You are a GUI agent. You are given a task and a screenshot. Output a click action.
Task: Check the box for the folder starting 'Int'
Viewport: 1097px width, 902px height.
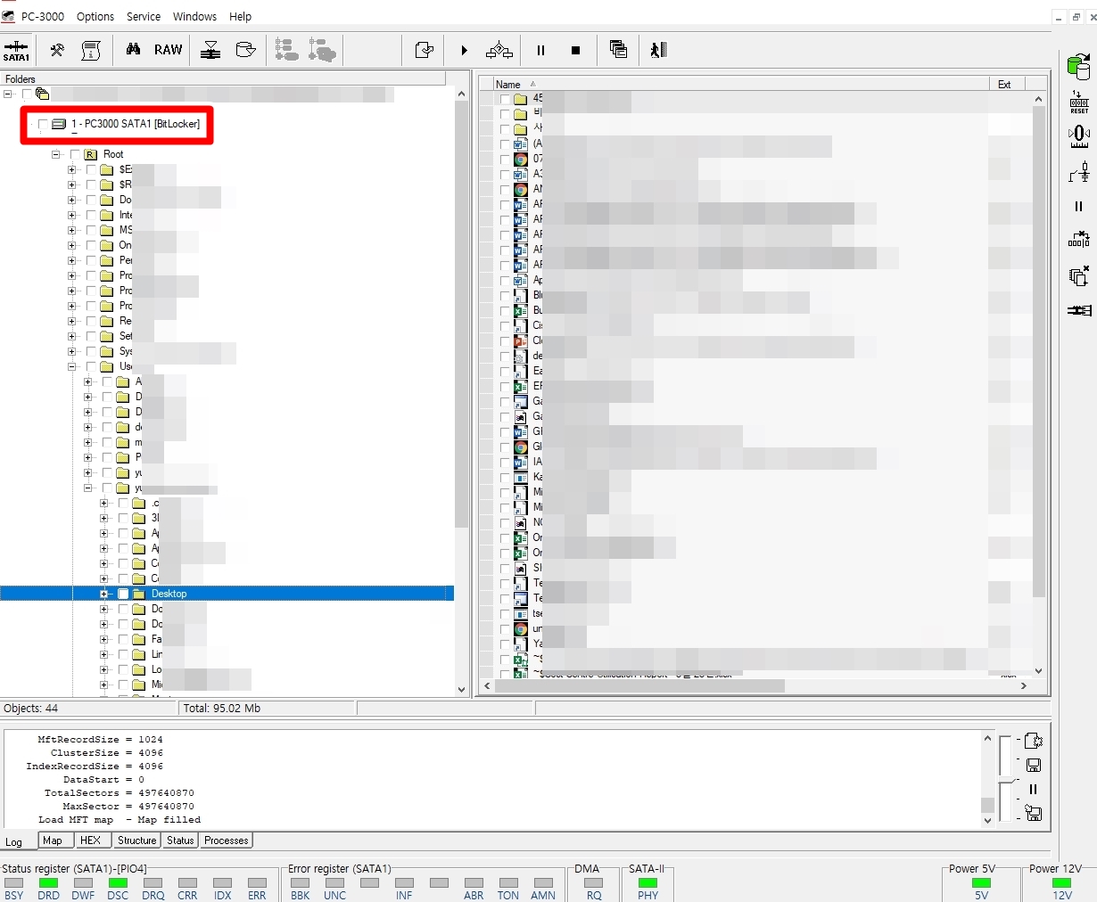pos(91,215)
